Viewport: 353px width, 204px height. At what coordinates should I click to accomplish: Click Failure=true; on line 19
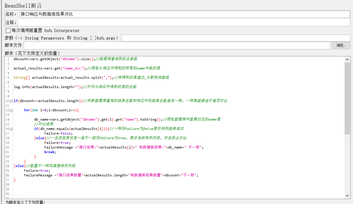[57, 143]
